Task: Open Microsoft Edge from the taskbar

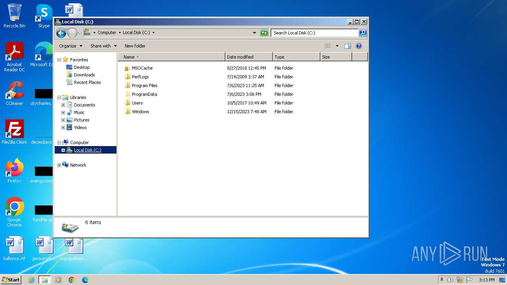Action: click(85, 280)
